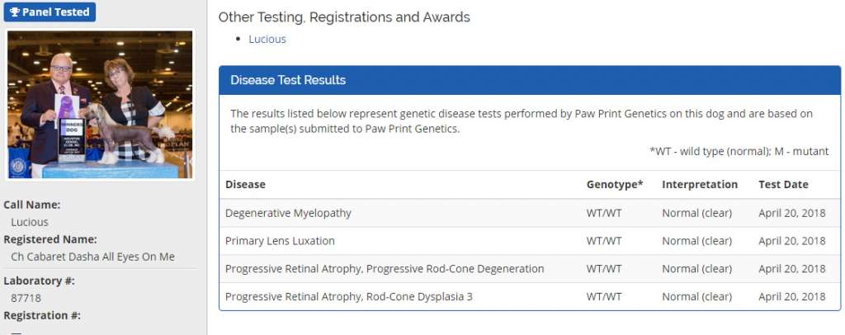Click the Panel Tested badge label
The height and width of the screenshot is (335, 845).
(x=55, y=12)
